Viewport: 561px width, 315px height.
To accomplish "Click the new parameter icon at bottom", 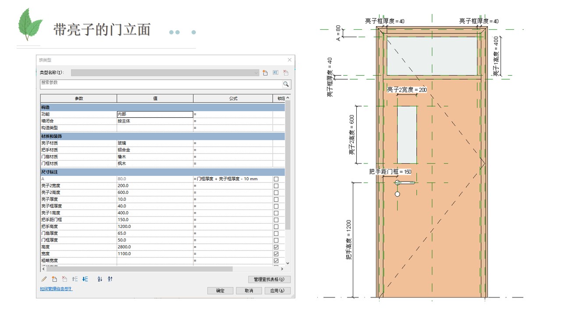I will click(54, 279).
